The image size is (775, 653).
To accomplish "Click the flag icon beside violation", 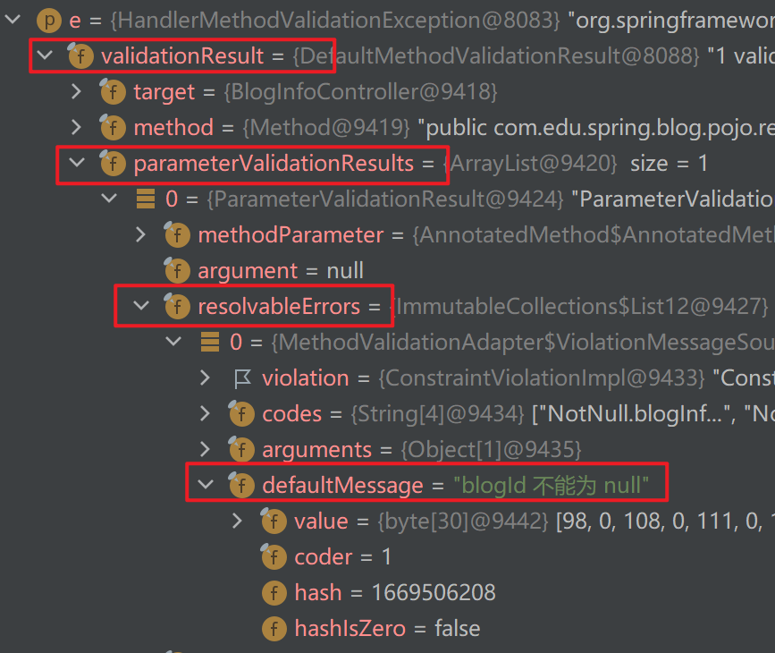I will click(242, 378).
